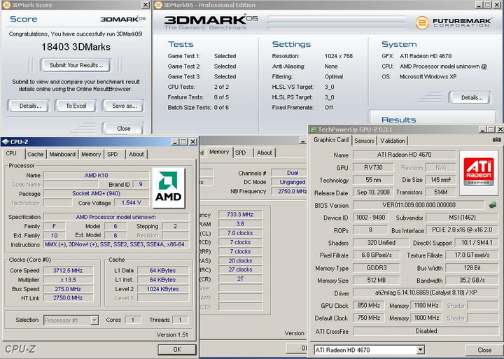Screen dimensions: 504x359
Task: Click the BIOS Version field in GPU-Z
Action: (419, 205)
